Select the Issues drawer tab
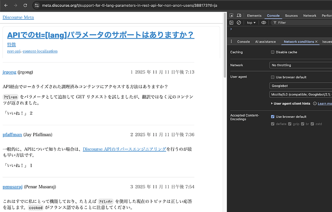332x212 pixels. pyautogui.click(x=327, y=42)
